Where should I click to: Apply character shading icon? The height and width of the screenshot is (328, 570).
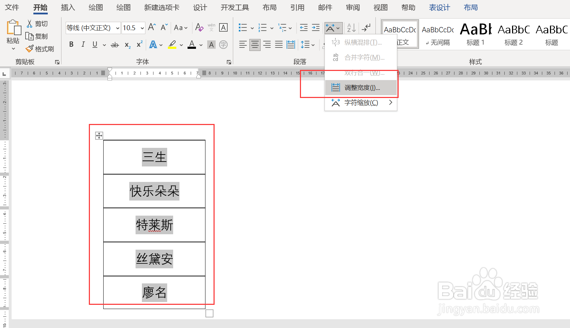[211, 45]
